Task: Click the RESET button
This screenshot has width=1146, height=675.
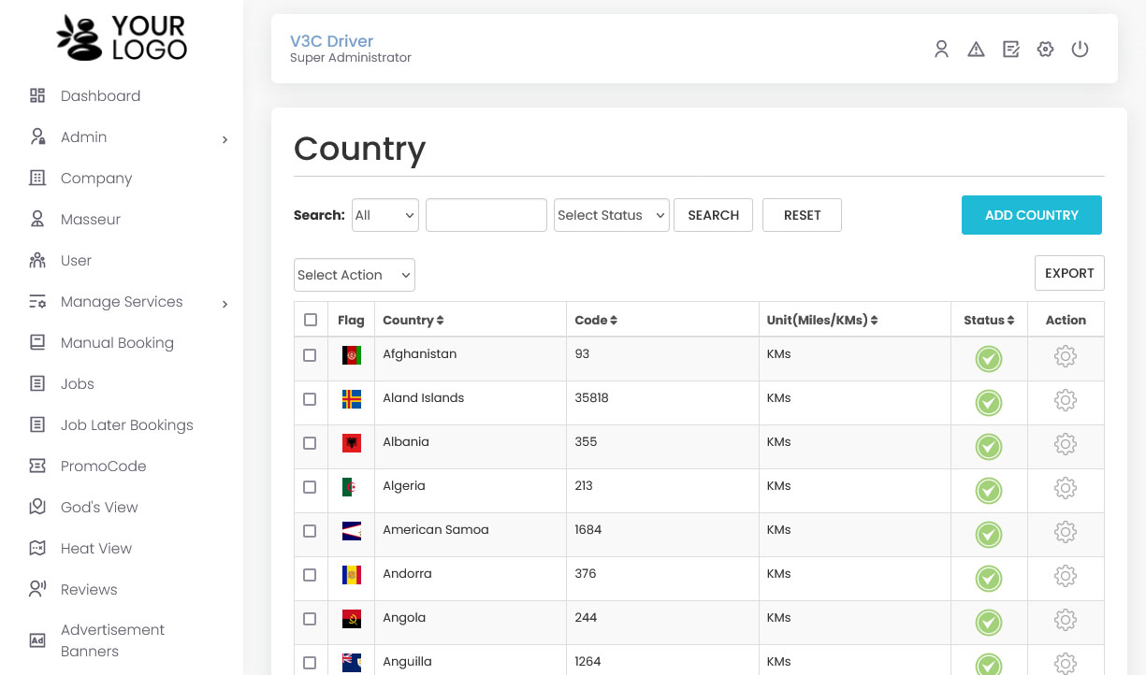Action: 802,215
